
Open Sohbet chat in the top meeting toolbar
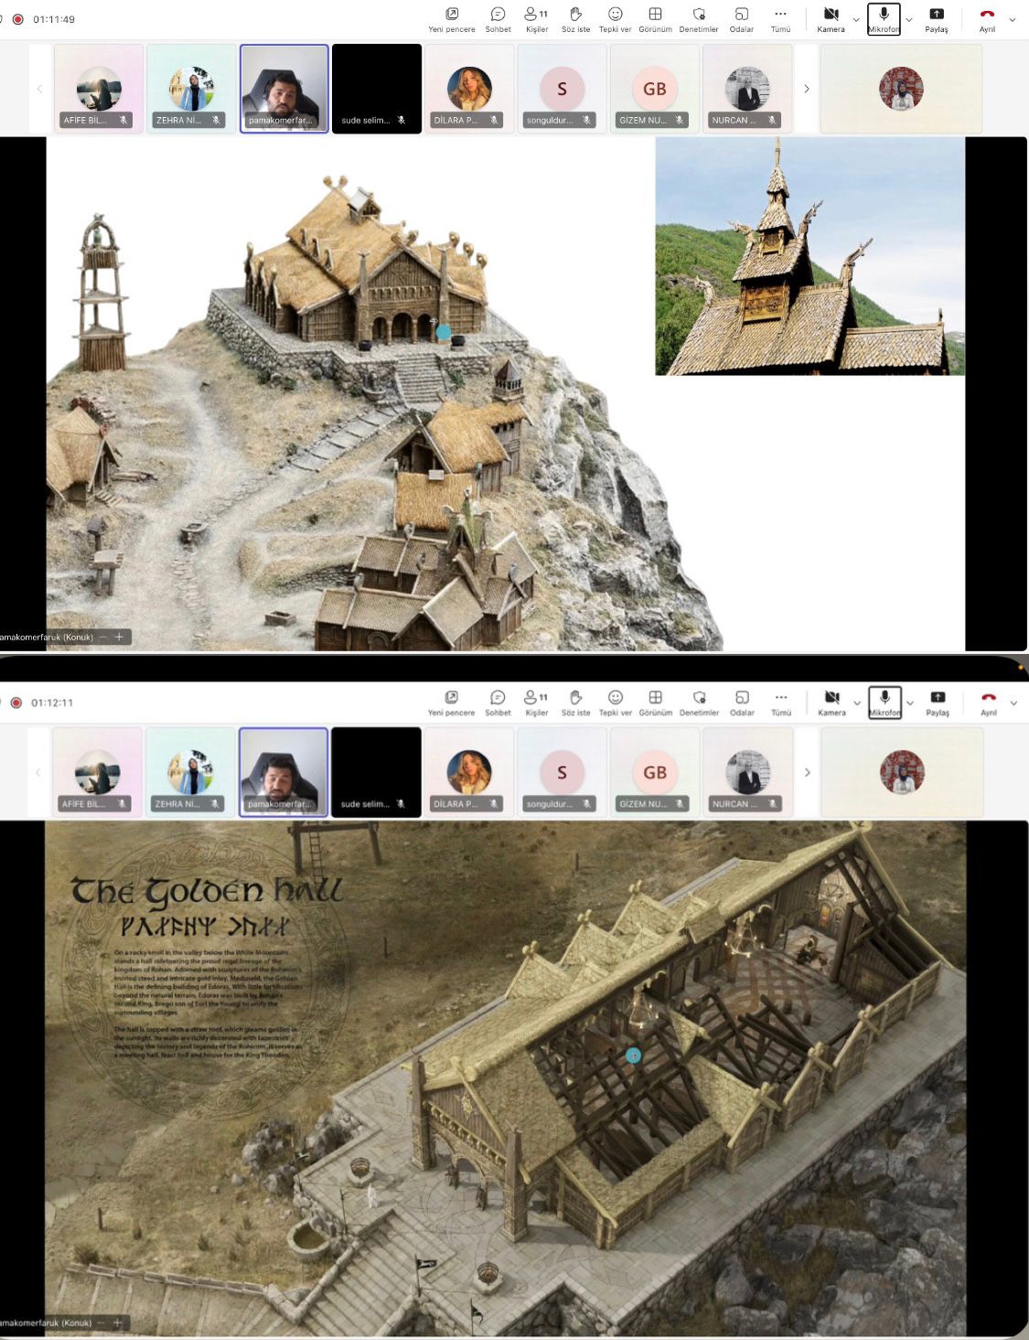(x=498, y=18)
